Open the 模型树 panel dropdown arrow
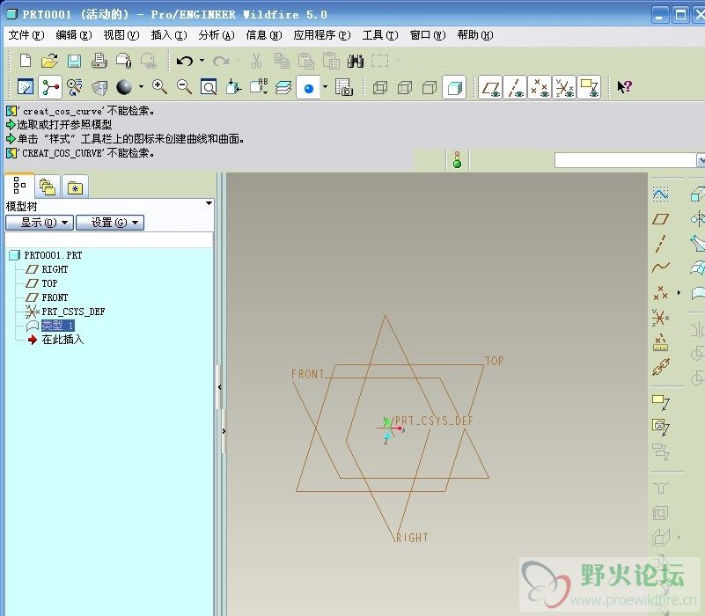 pyautogui.click(x=209, y=203)
